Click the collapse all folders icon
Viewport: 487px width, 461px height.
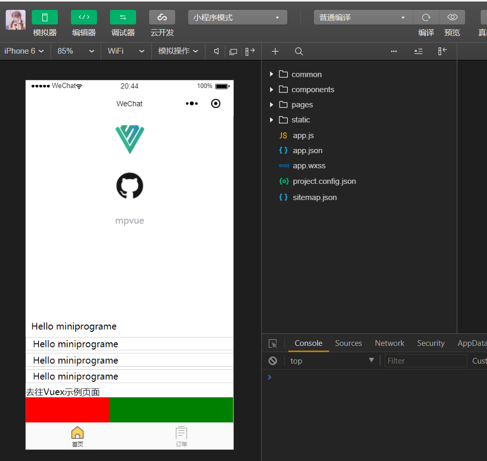pos(418,52)
